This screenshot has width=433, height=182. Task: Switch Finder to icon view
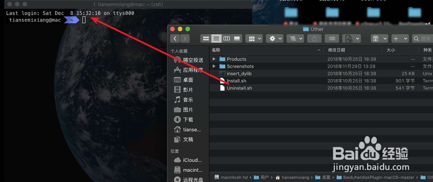[x=206, y=39]
